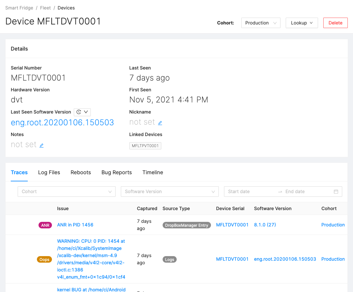Open the calendar icon in the date range filter

336,192
